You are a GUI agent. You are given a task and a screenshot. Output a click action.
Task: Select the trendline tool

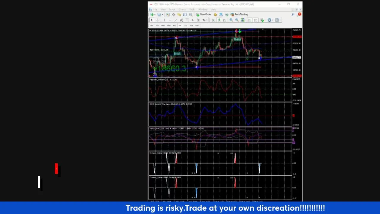pyautogui.click(x=175, y=20)
